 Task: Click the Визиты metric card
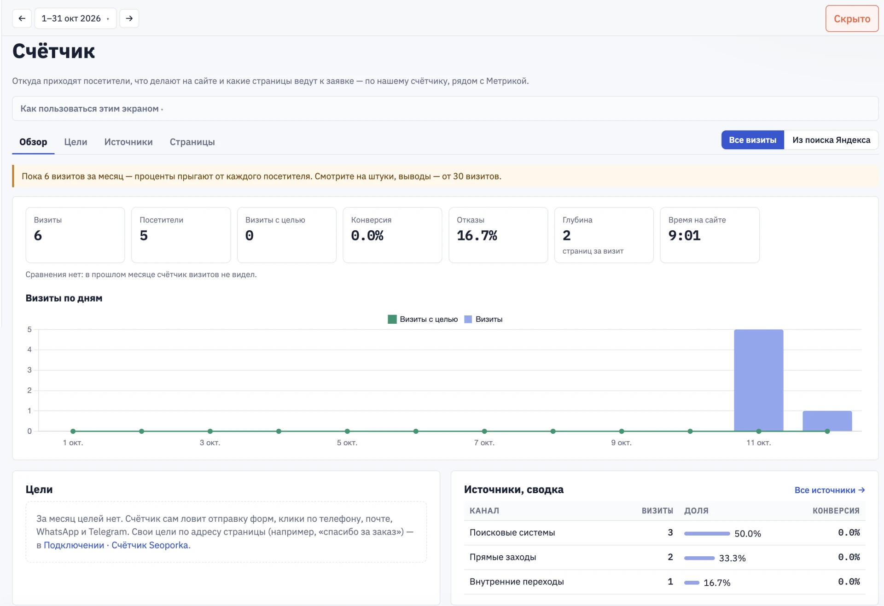coord(75,235)
